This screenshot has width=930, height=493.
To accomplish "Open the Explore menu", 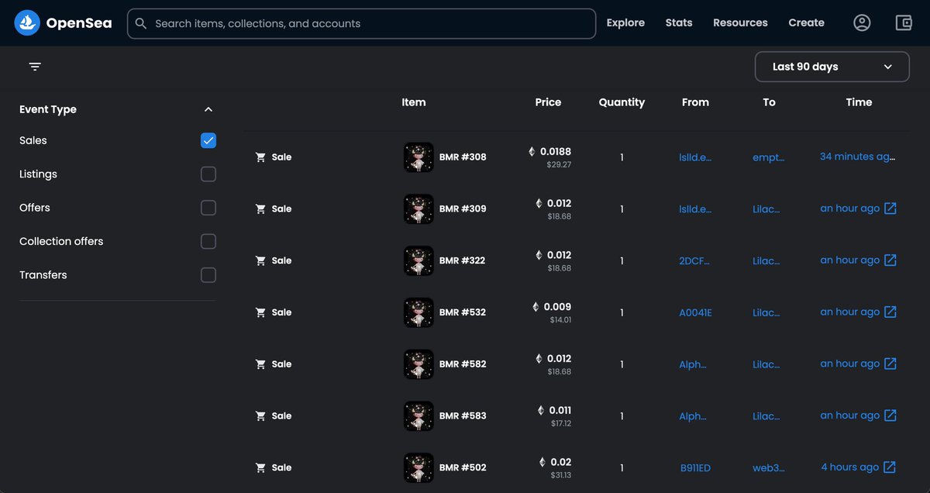I will point(625,22).
